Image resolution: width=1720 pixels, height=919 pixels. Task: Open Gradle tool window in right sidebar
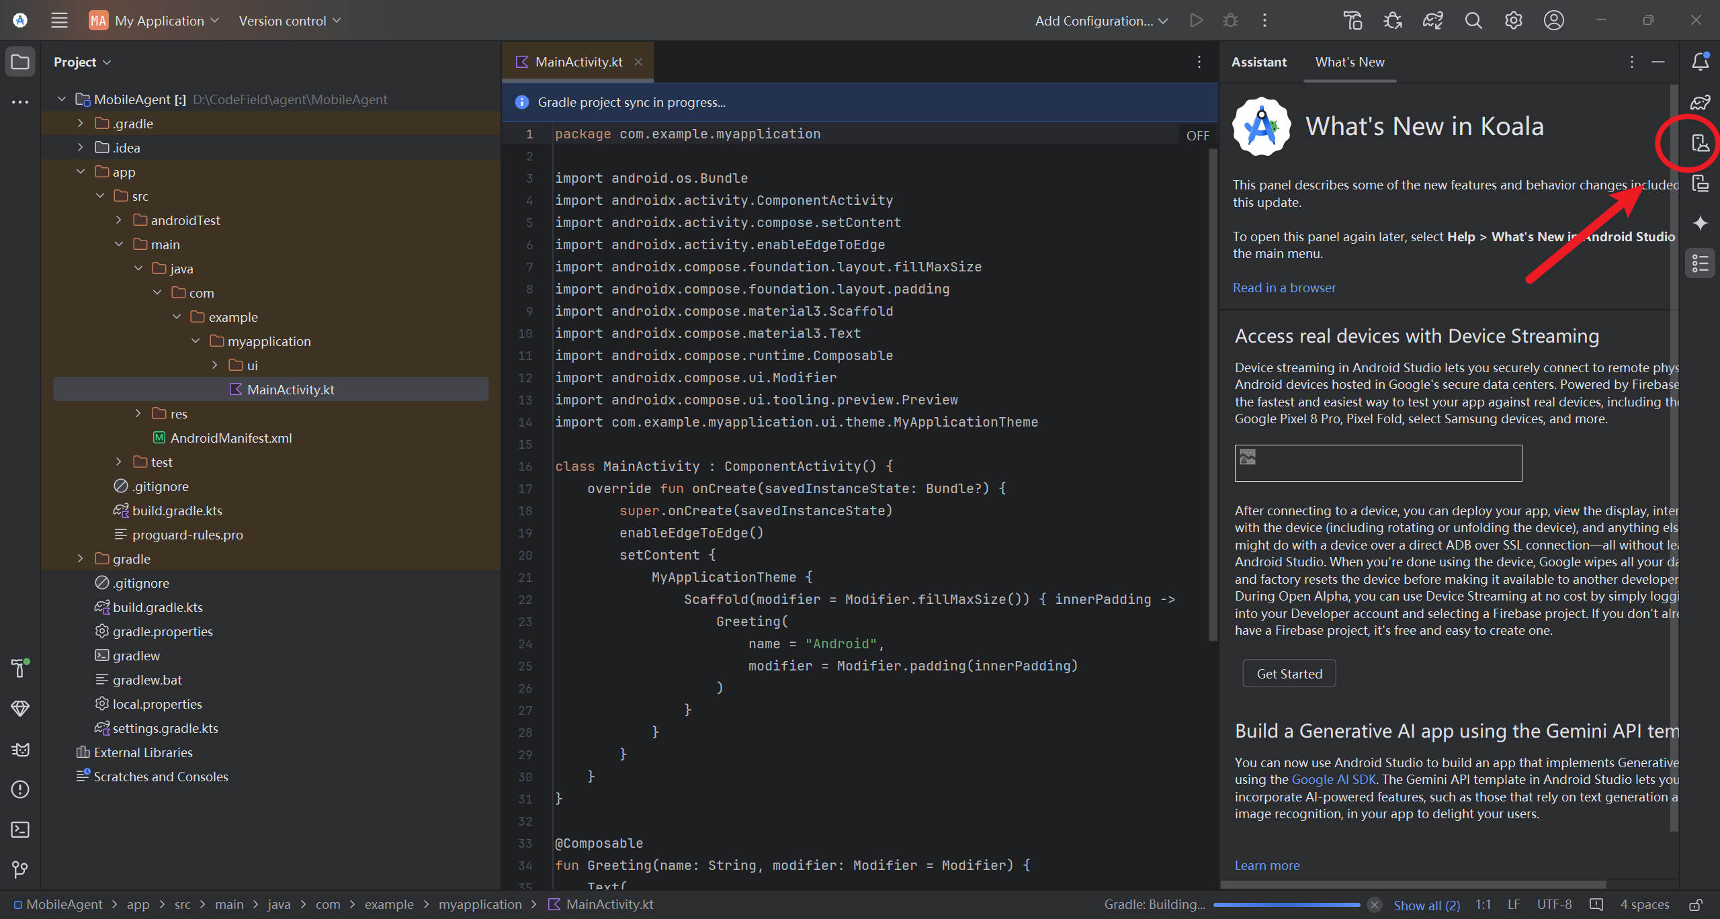1701,102
